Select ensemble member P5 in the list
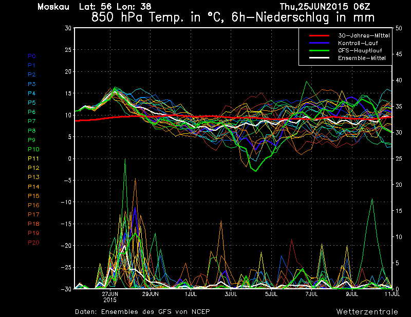Viewport: 411px width, 317px height. tap(31, 103)
